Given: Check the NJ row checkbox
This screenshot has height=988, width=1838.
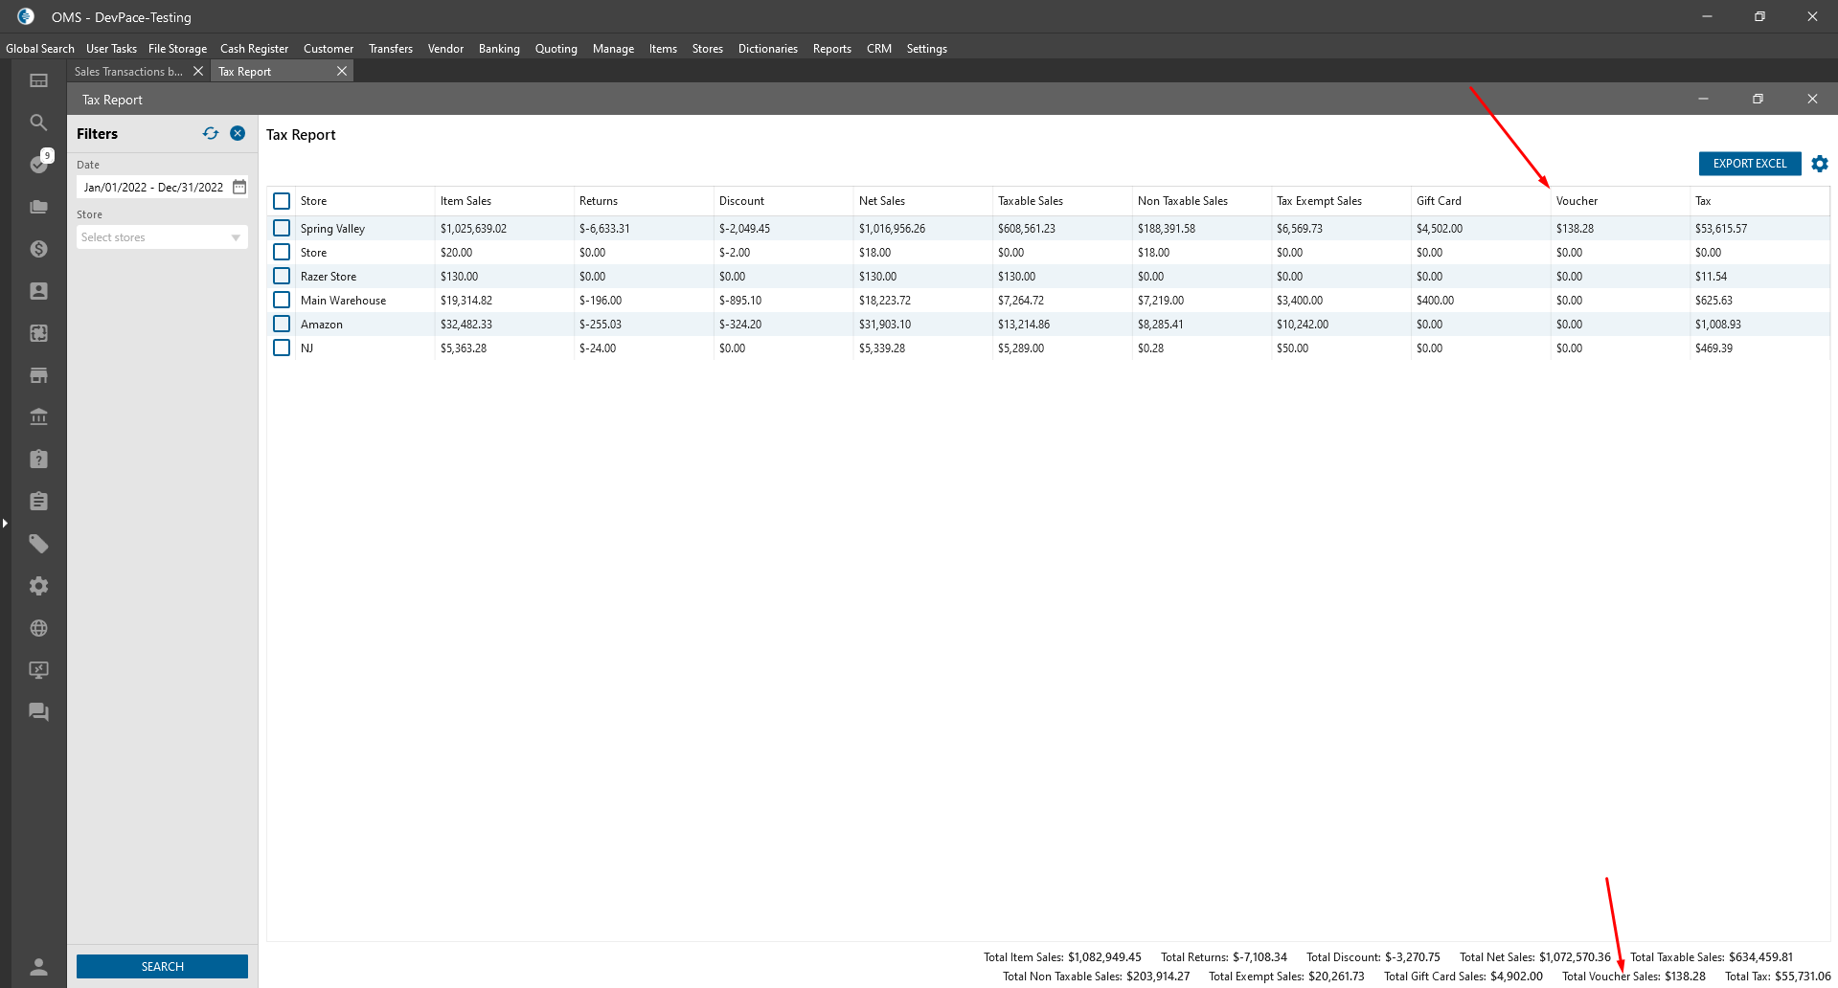Looking at the screenshot, I should 282,348.
